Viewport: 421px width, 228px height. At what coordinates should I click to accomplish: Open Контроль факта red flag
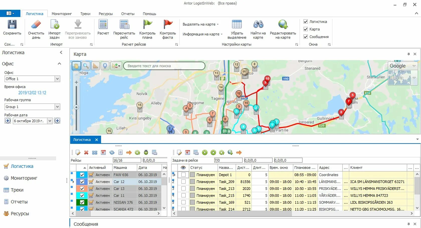coord(168,24)
